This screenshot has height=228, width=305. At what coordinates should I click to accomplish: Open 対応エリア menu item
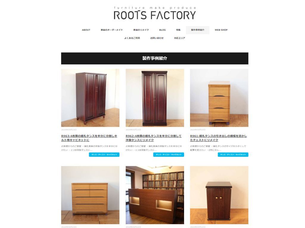tap(180, 38)
